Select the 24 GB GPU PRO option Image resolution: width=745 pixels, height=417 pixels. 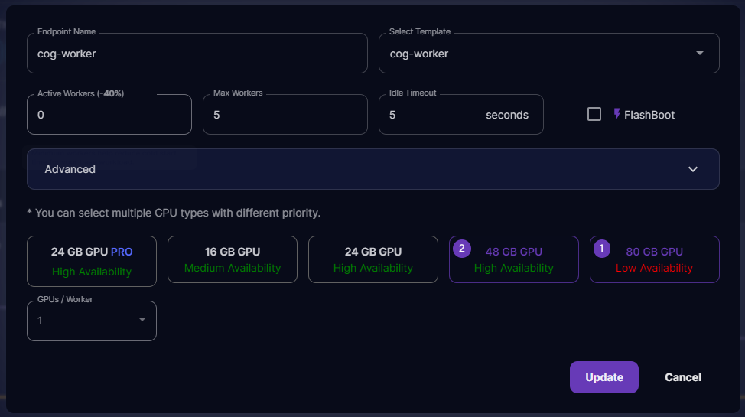coord(92,260)
